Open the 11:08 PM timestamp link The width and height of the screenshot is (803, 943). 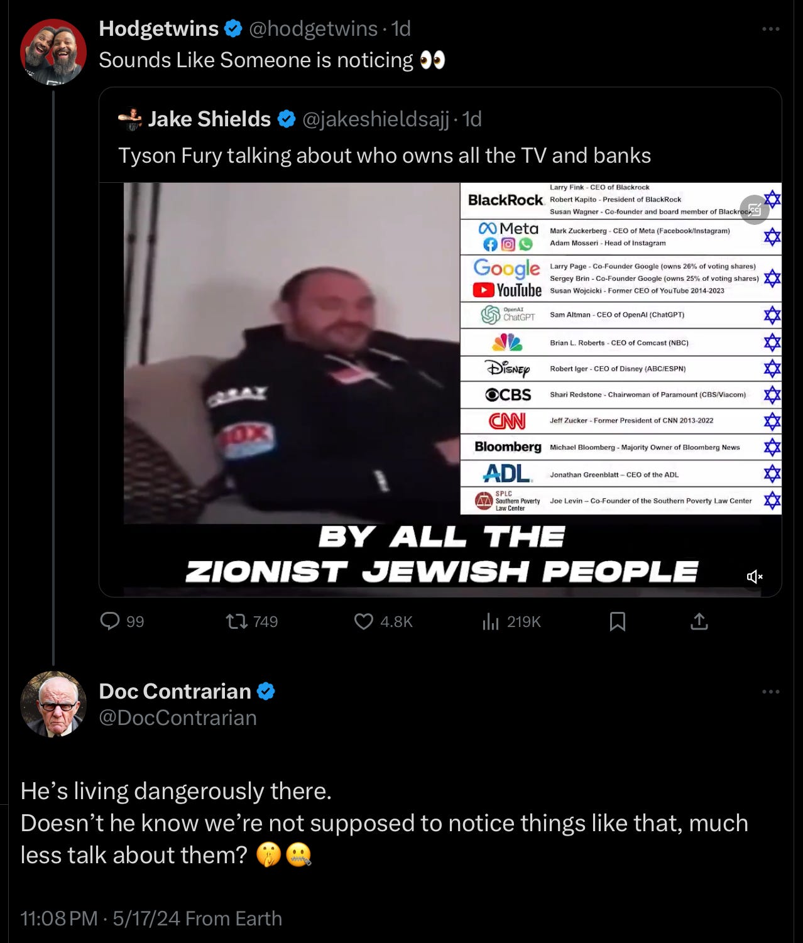pos(59,918)
